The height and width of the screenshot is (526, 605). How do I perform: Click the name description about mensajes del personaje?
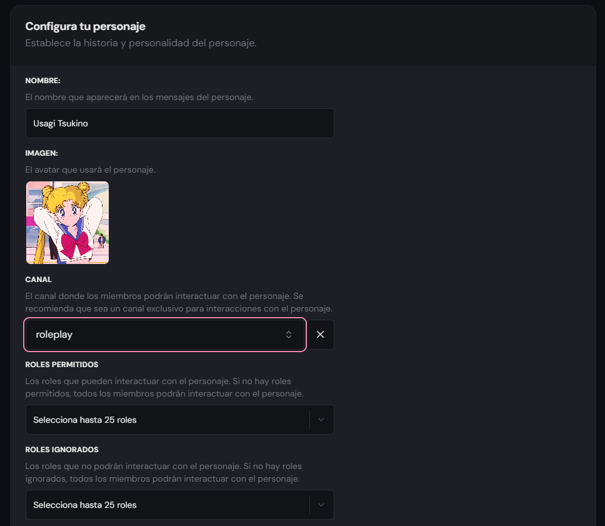[139, 98]
